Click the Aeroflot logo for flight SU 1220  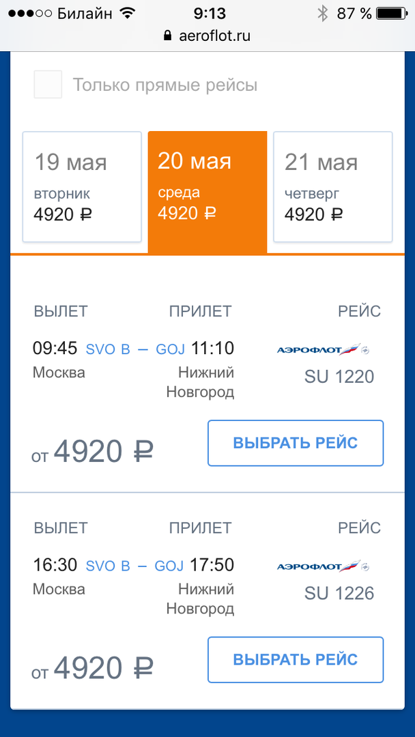pyautogui.click(x=323, y=350)
